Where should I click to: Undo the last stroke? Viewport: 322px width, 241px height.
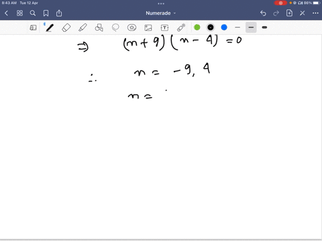coord(263,13)
